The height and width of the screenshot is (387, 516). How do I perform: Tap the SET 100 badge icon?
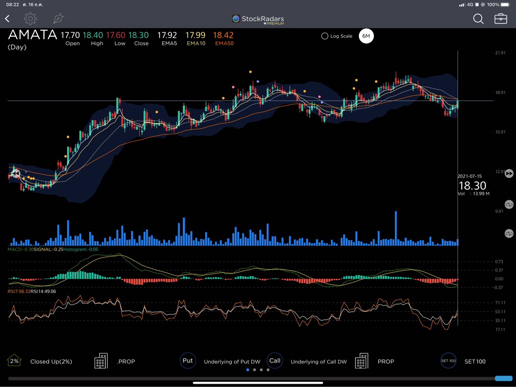pos(448,361)
